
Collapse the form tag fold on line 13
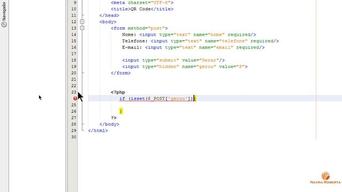pos(82,28)
